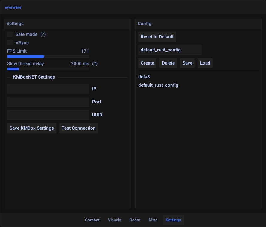Load the selected config
This screenshot has height=227, width=266.
(205, 63)
